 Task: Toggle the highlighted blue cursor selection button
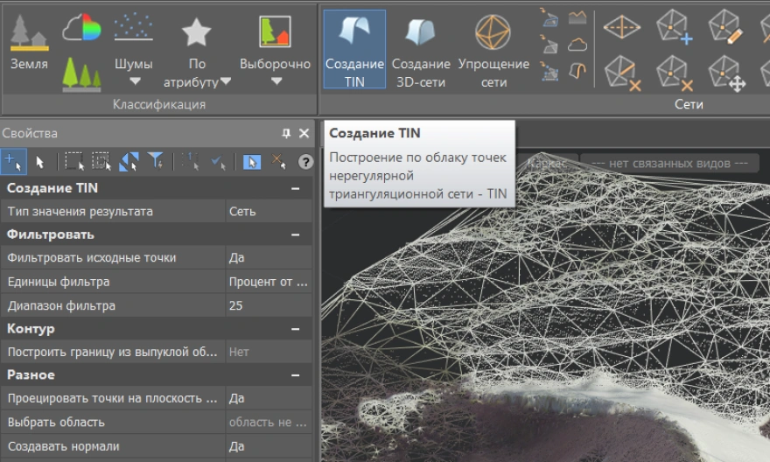point(252,161)
